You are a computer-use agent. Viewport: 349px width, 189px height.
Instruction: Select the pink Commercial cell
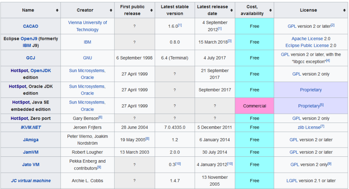(x=254, y=106)
